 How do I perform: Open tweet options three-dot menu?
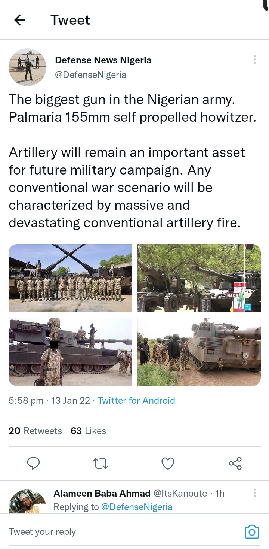pyautogui.click(x=254, y=60)
